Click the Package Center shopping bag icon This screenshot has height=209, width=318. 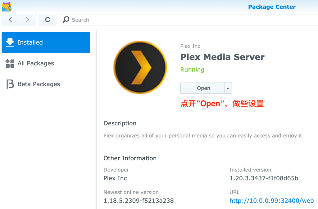[7, 7]
